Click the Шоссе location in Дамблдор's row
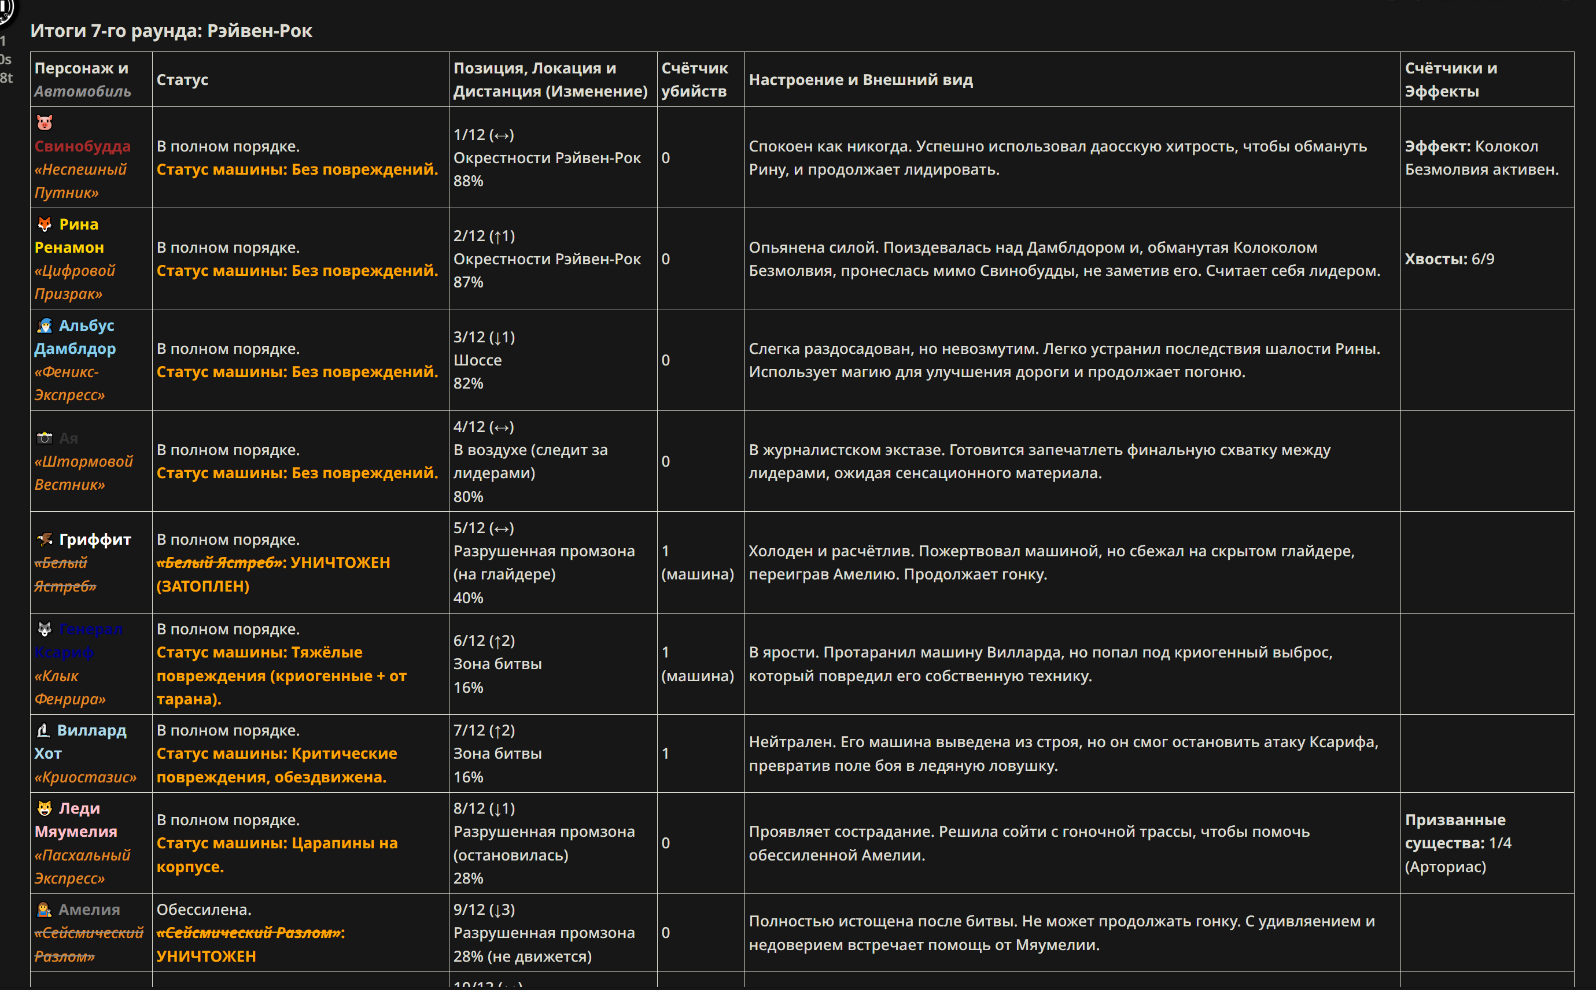Screen dimensions: 1596x990 [x=477, y=360]
